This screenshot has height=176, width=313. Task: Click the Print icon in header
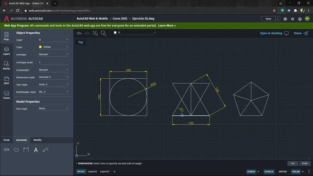285,19
